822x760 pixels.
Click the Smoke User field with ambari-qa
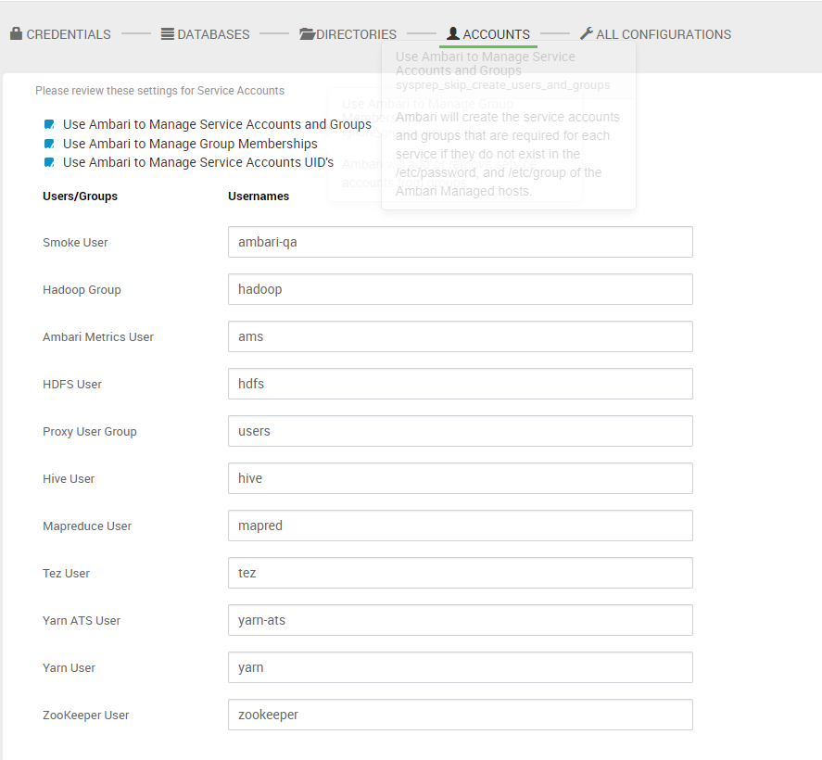[x=461, y=242]
